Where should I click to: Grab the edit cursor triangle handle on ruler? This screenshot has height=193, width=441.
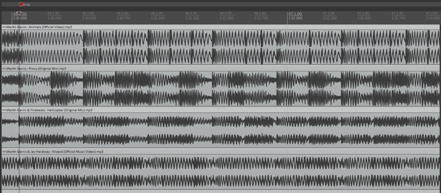pyautogui.click(x=19, y=13)
